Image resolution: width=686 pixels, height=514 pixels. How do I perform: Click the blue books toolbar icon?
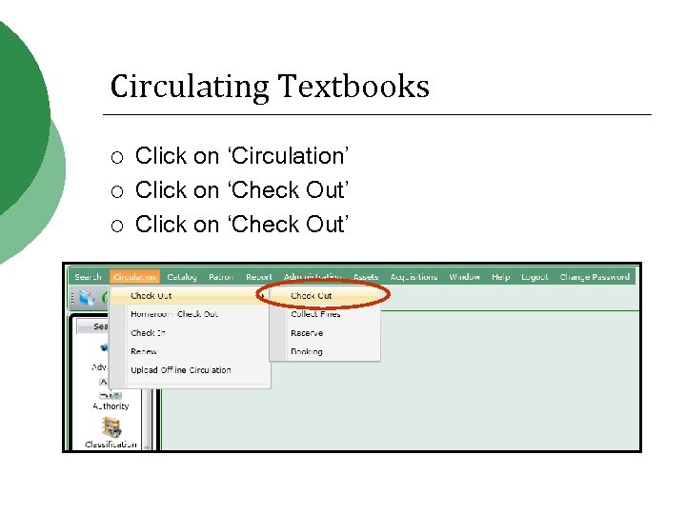pyautogui.click(x=87, y=298)
